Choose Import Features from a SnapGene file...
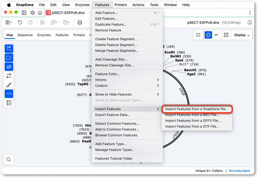Viewport: 258px width, 178px height. tap(197, 109)
